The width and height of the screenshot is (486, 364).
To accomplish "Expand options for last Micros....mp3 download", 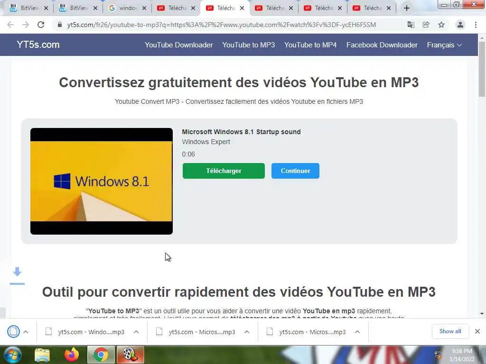I will point(357,332).
